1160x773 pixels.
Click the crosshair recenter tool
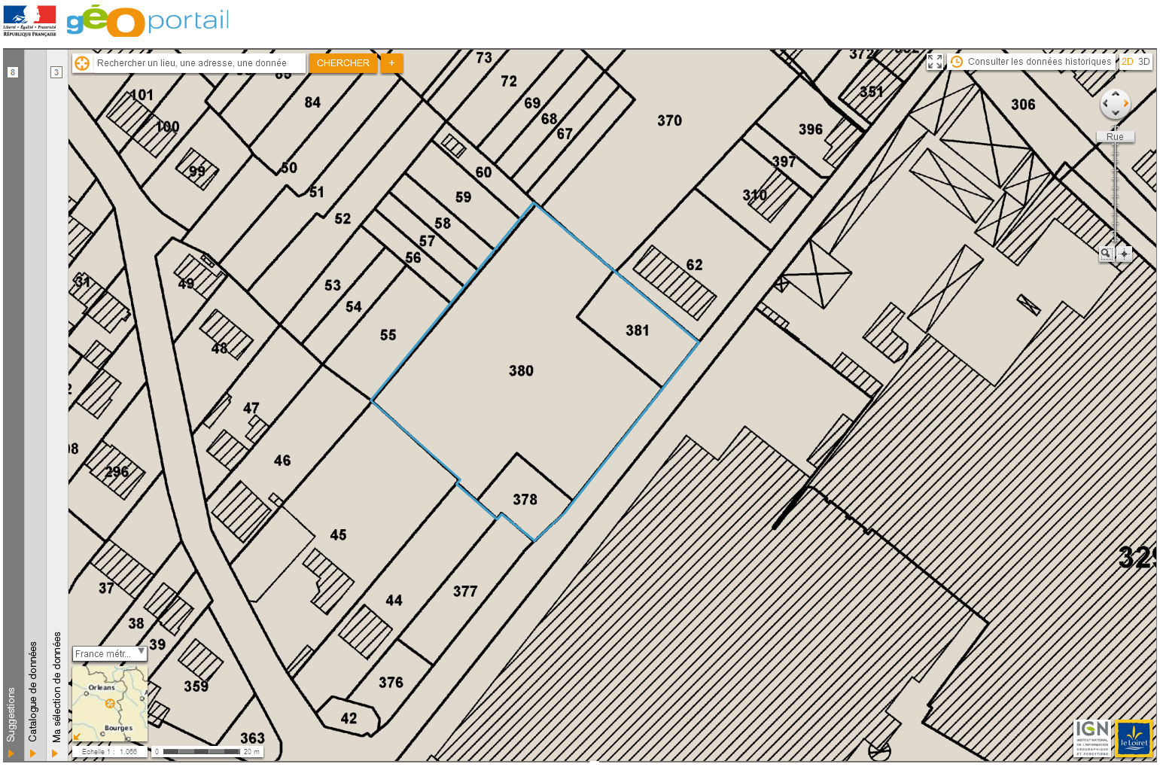[1124, 254]
